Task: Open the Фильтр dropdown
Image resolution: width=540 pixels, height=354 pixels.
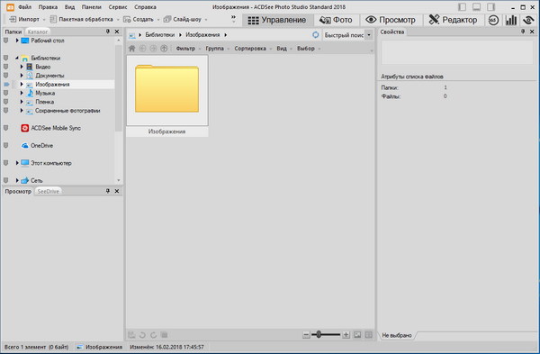Action: pos(188,49)
